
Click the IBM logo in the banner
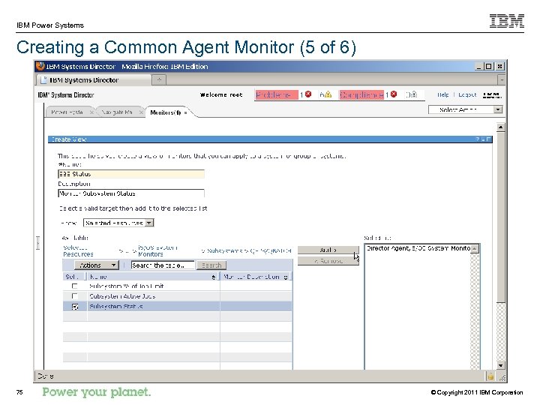492,94
